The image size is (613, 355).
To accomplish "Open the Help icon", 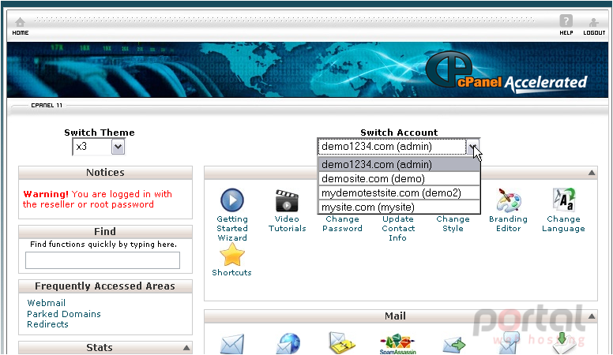I will coord(566,21).
